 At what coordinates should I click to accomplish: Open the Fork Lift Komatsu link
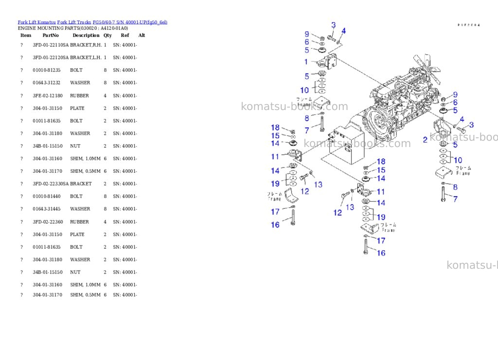point(36,22)
